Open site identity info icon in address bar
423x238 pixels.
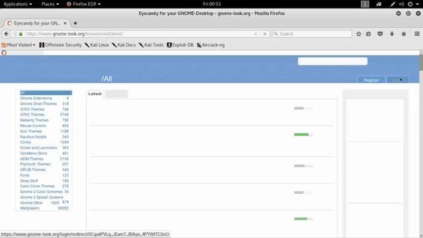[15, 34]
